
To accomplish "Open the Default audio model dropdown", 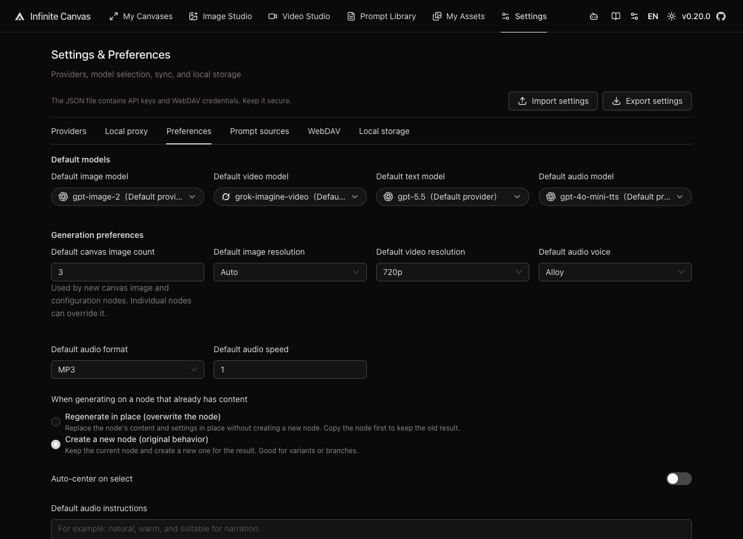I will coord(615,197).
